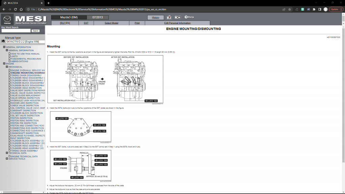
Task: Collapse the MECHANICAL tree branch
Action: pos(7,67)
